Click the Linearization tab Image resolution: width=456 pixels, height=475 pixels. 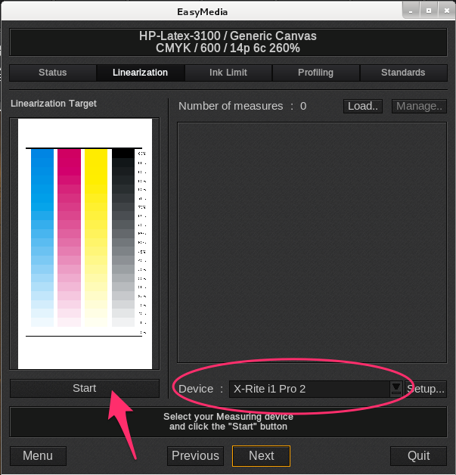[x=140, y=73]
